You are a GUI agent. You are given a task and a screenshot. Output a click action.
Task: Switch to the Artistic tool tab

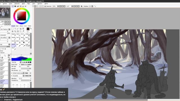point(30,26)
